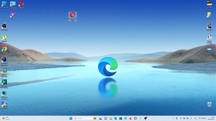Click the taskbar search box
Viewport: 216px width, 121px height.
(x=85, y=118)
